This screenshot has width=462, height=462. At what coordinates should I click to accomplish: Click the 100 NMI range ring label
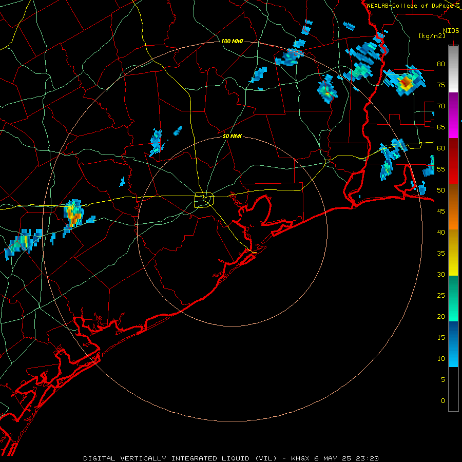tap(232, 41)
